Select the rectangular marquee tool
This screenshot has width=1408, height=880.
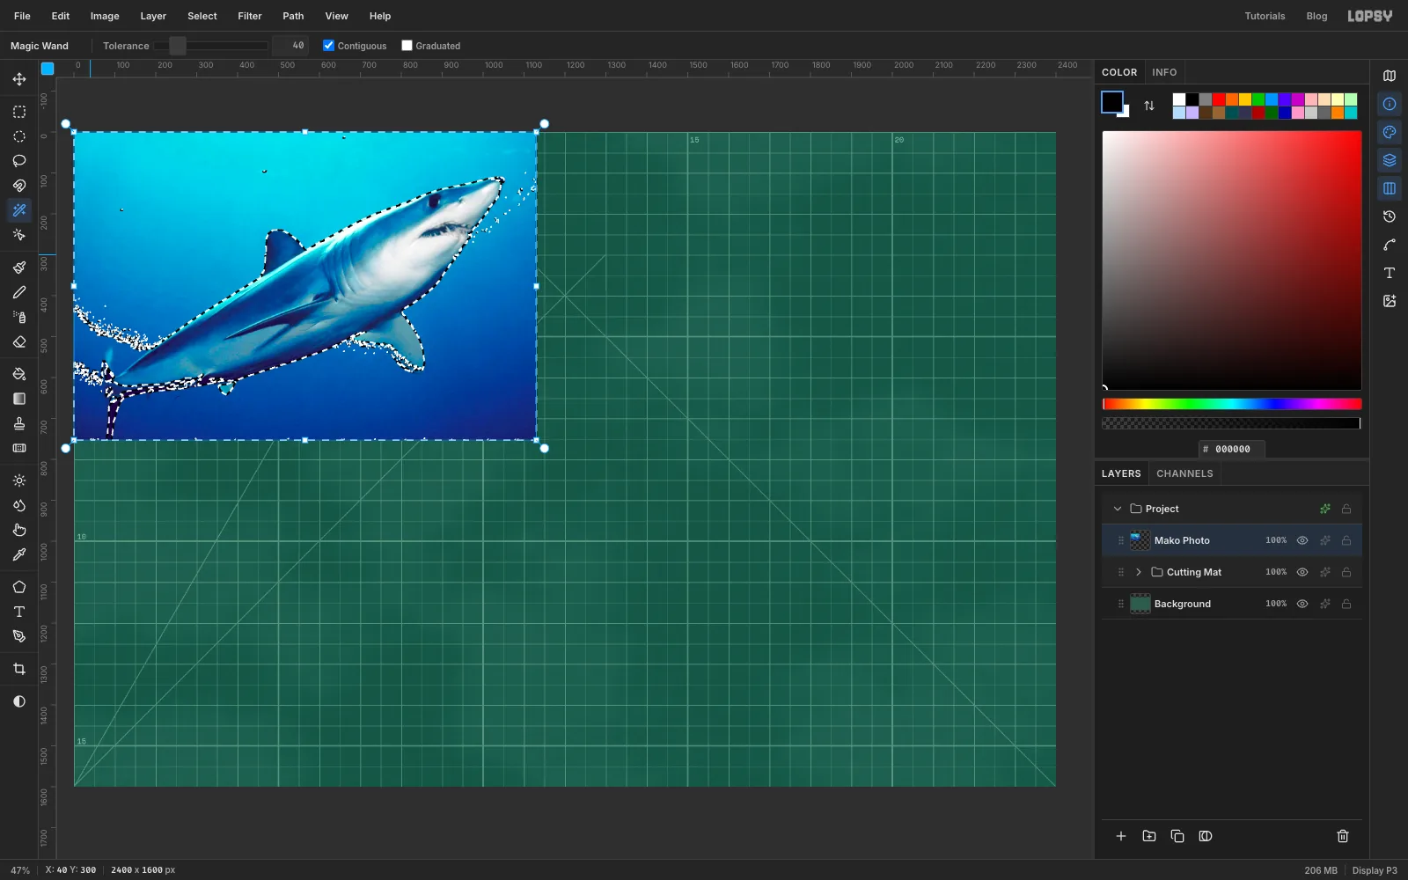19,112
